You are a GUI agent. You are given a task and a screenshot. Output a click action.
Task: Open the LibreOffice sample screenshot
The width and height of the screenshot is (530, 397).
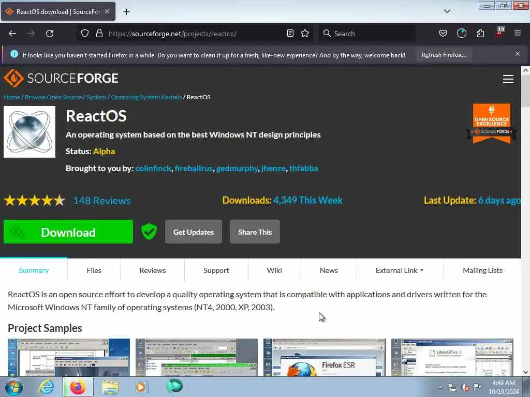point(452,357)
